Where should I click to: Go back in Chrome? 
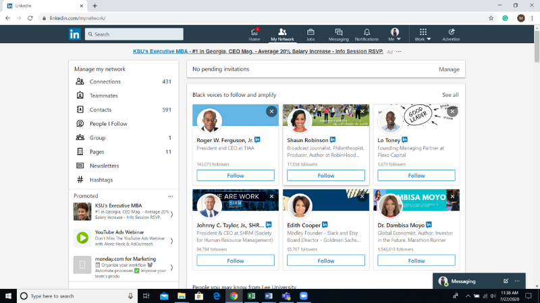pyautogui.click(x=7, y=18)
